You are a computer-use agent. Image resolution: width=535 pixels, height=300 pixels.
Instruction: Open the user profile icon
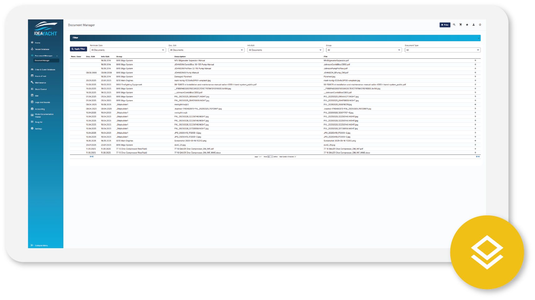pos(474,25)
